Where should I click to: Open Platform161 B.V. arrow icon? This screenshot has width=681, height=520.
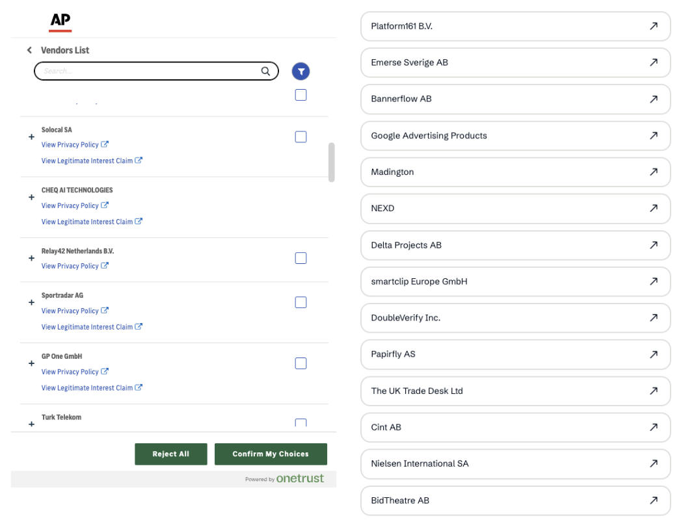click(x=654, y=26)
